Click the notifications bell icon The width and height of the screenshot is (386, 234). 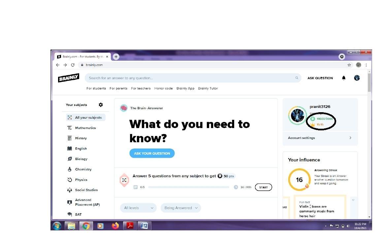click(344, 78)
